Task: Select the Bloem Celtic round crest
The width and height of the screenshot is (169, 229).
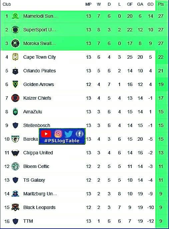Action: 15,166
